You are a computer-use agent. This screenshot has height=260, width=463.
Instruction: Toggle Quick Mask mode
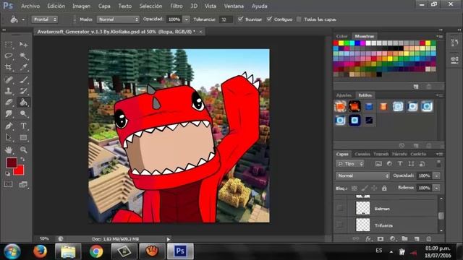click(x=9, y=184)
